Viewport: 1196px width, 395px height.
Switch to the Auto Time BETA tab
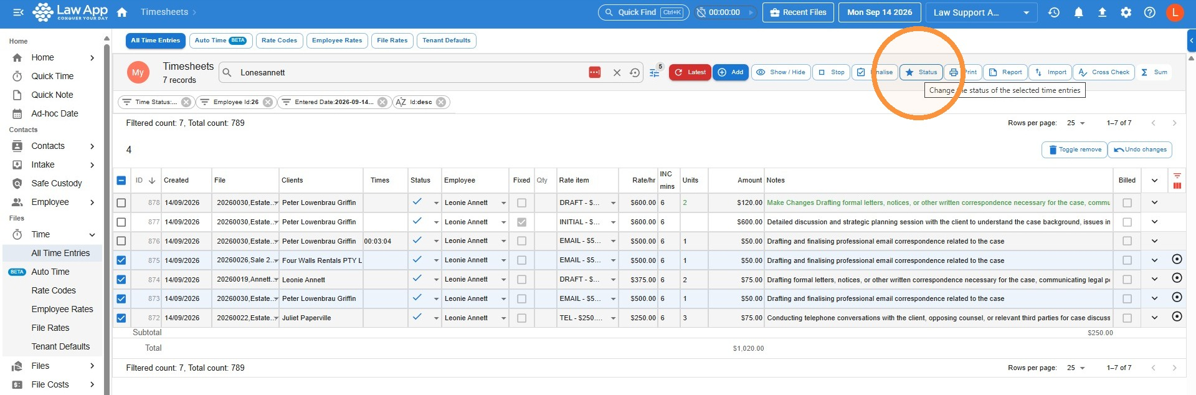tap(221, 40)
